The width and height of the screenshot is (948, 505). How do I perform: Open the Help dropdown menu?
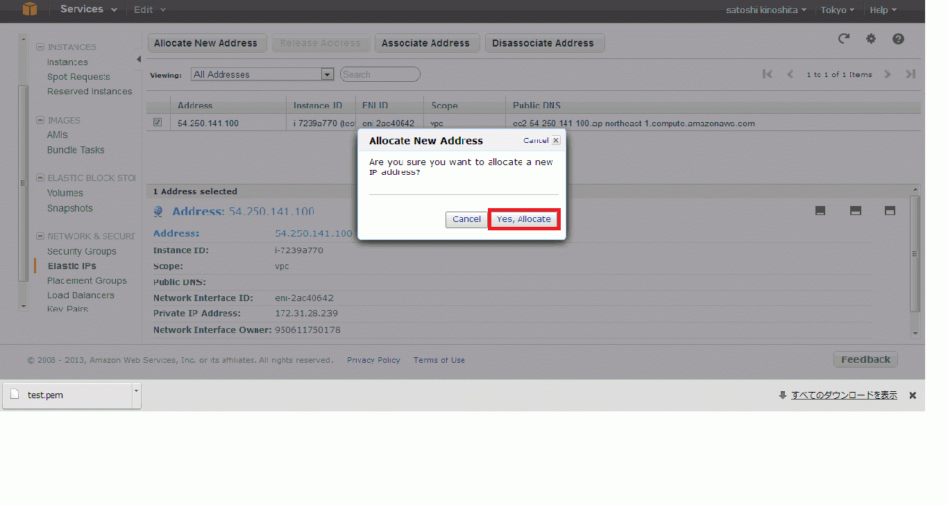(x=883, y=10)
